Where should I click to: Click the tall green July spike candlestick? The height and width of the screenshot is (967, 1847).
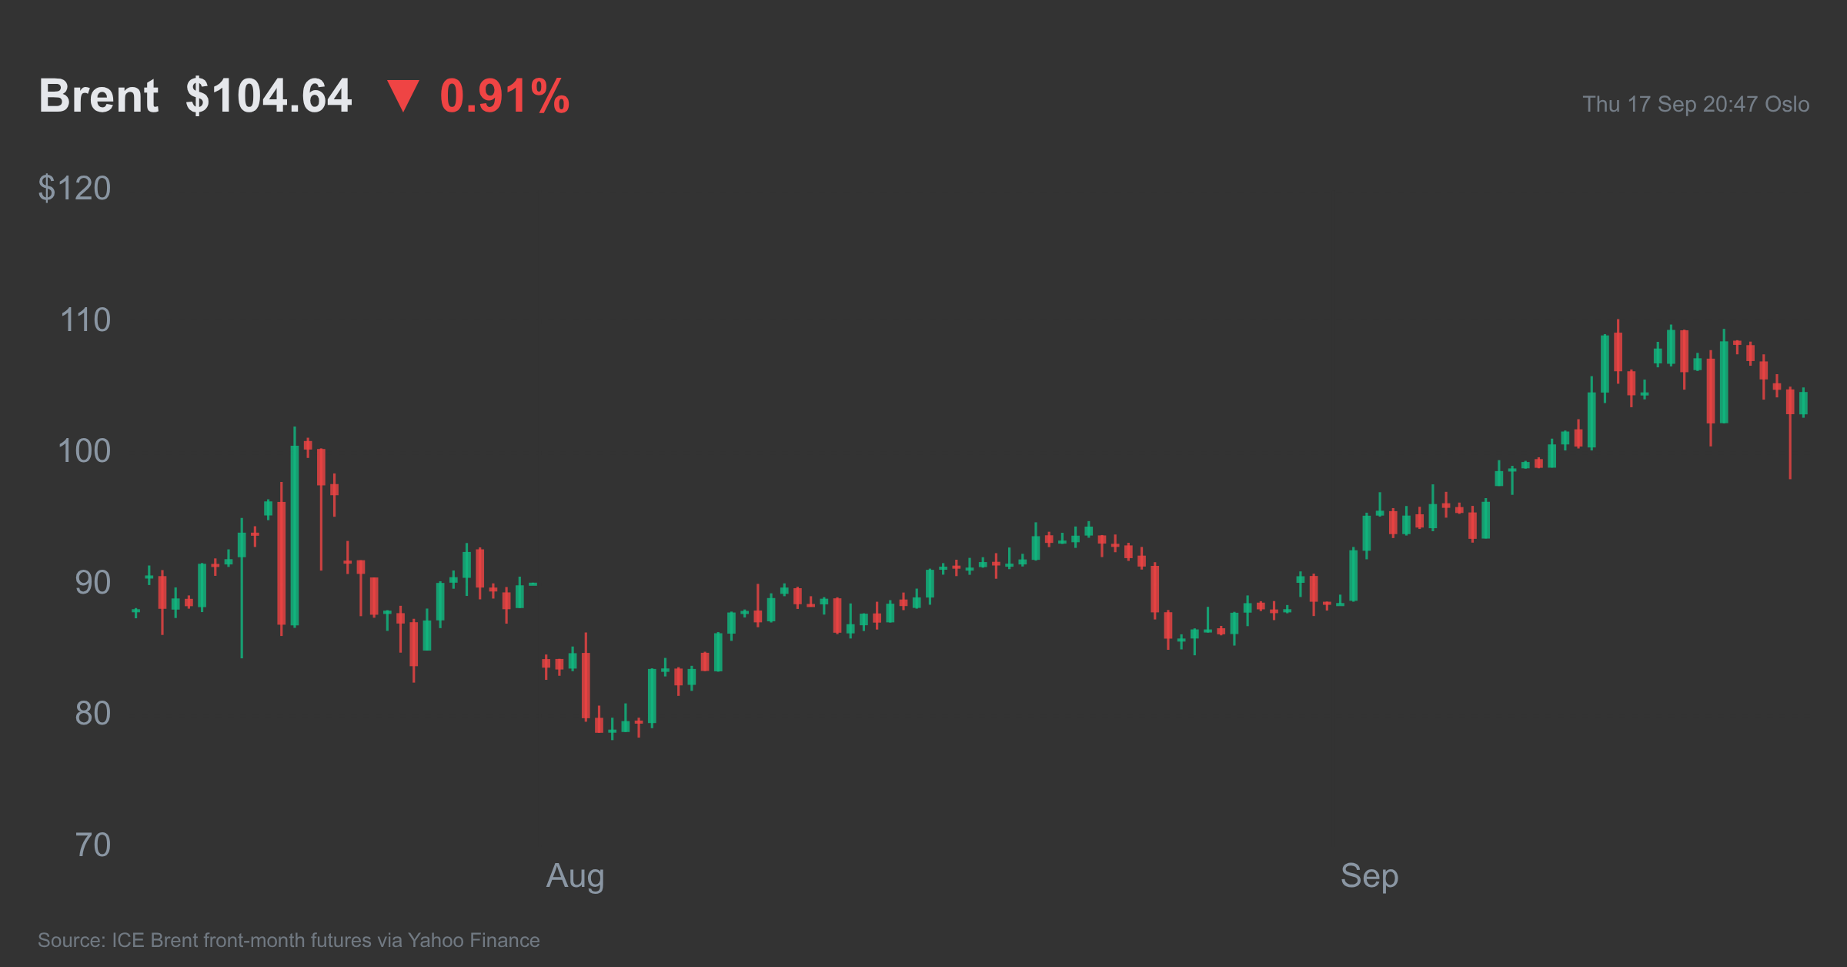[x=295, y=527]
